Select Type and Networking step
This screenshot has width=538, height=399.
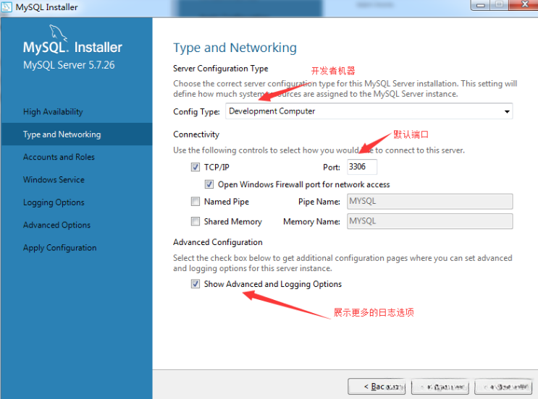pos(62,134)
